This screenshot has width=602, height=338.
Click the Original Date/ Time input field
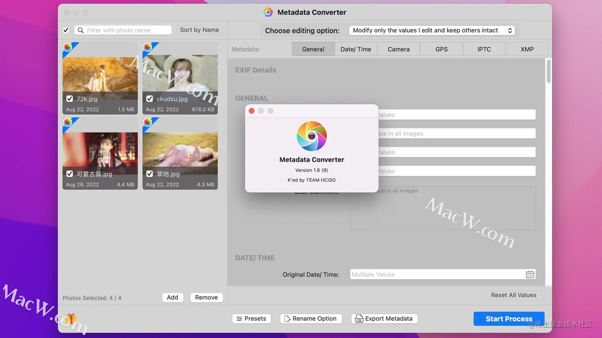pyautogui.click(x=443, y=274)
